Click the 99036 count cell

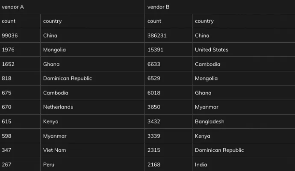click(x=20, y=35)
